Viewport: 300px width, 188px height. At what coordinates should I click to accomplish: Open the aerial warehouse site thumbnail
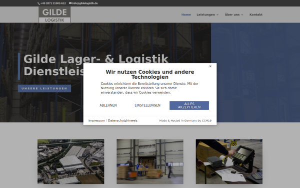pos(71,161)
